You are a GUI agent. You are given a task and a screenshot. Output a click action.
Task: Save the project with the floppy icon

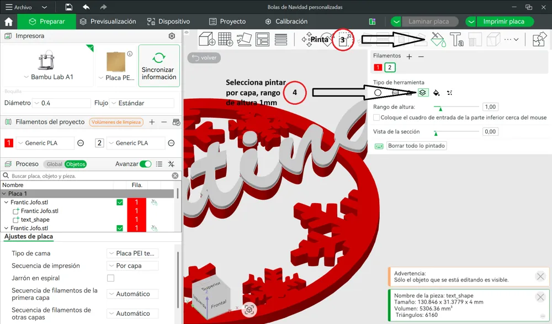pos(69,7)
